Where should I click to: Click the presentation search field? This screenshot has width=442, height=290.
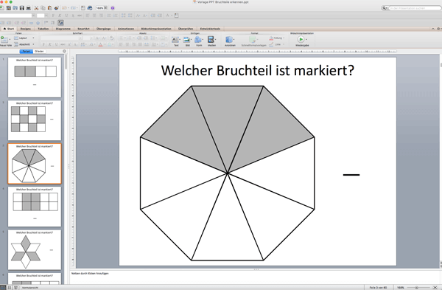point(414,8)
